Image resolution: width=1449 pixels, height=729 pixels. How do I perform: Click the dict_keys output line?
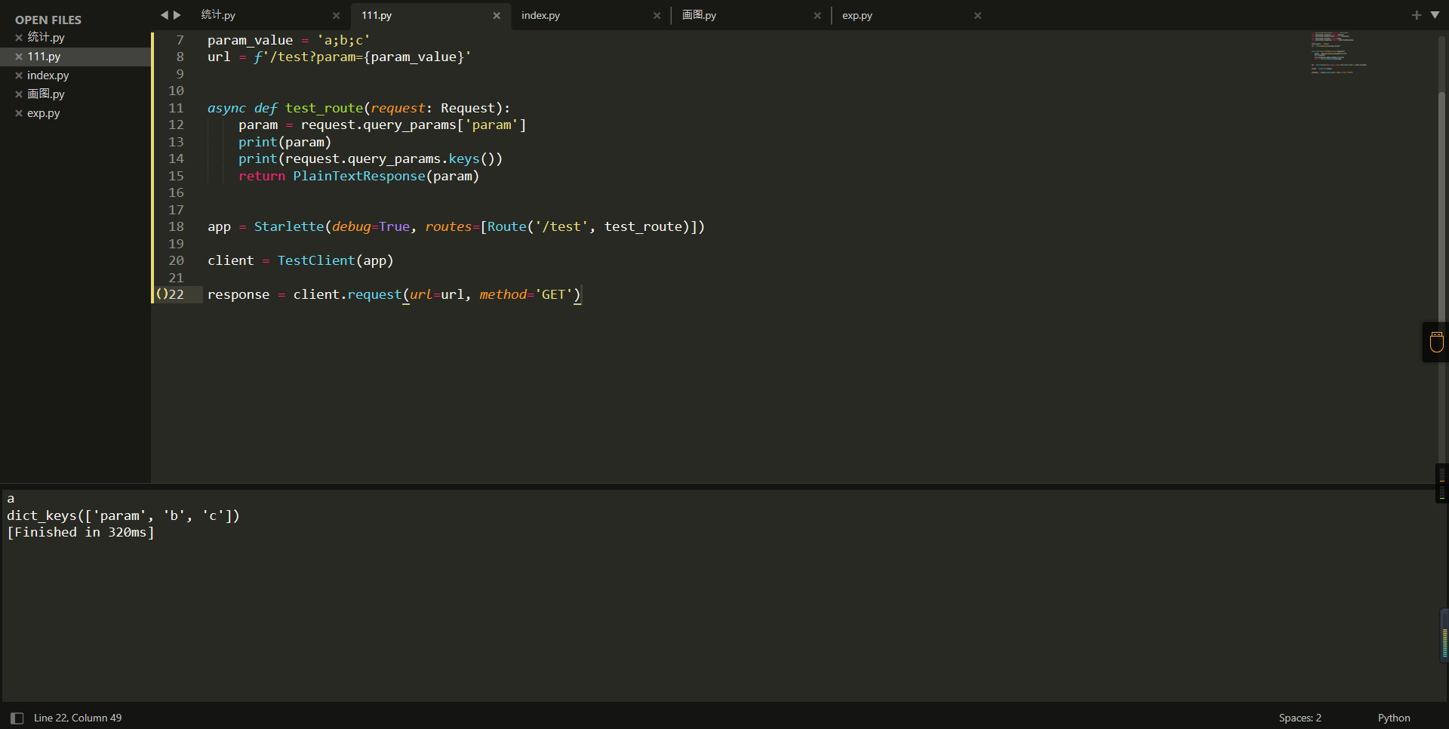(x=123, y=515)
